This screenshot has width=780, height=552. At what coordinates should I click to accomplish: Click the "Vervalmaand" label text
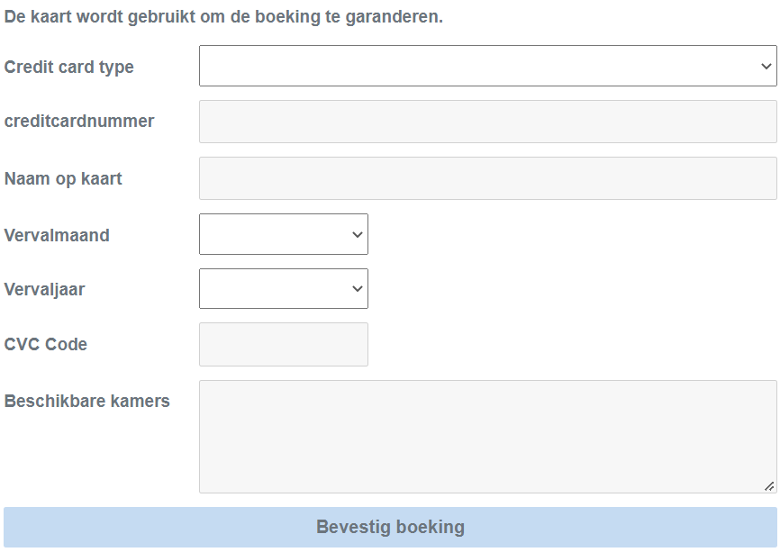57,235
